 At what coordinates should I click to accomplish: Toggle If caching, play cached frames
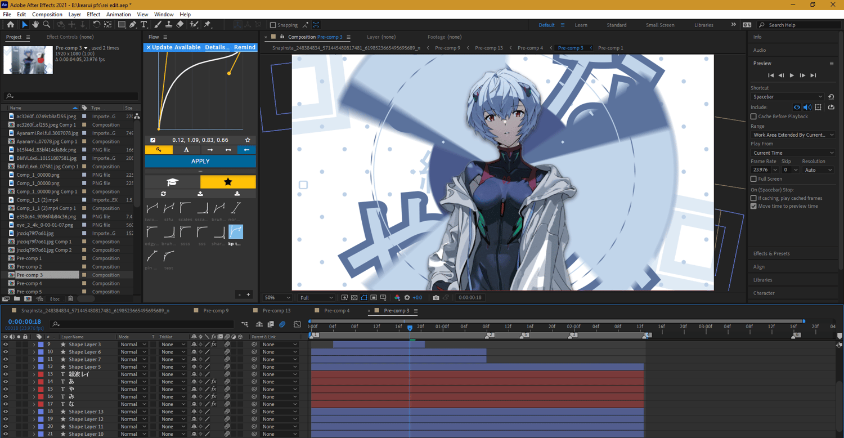point(753,198)
